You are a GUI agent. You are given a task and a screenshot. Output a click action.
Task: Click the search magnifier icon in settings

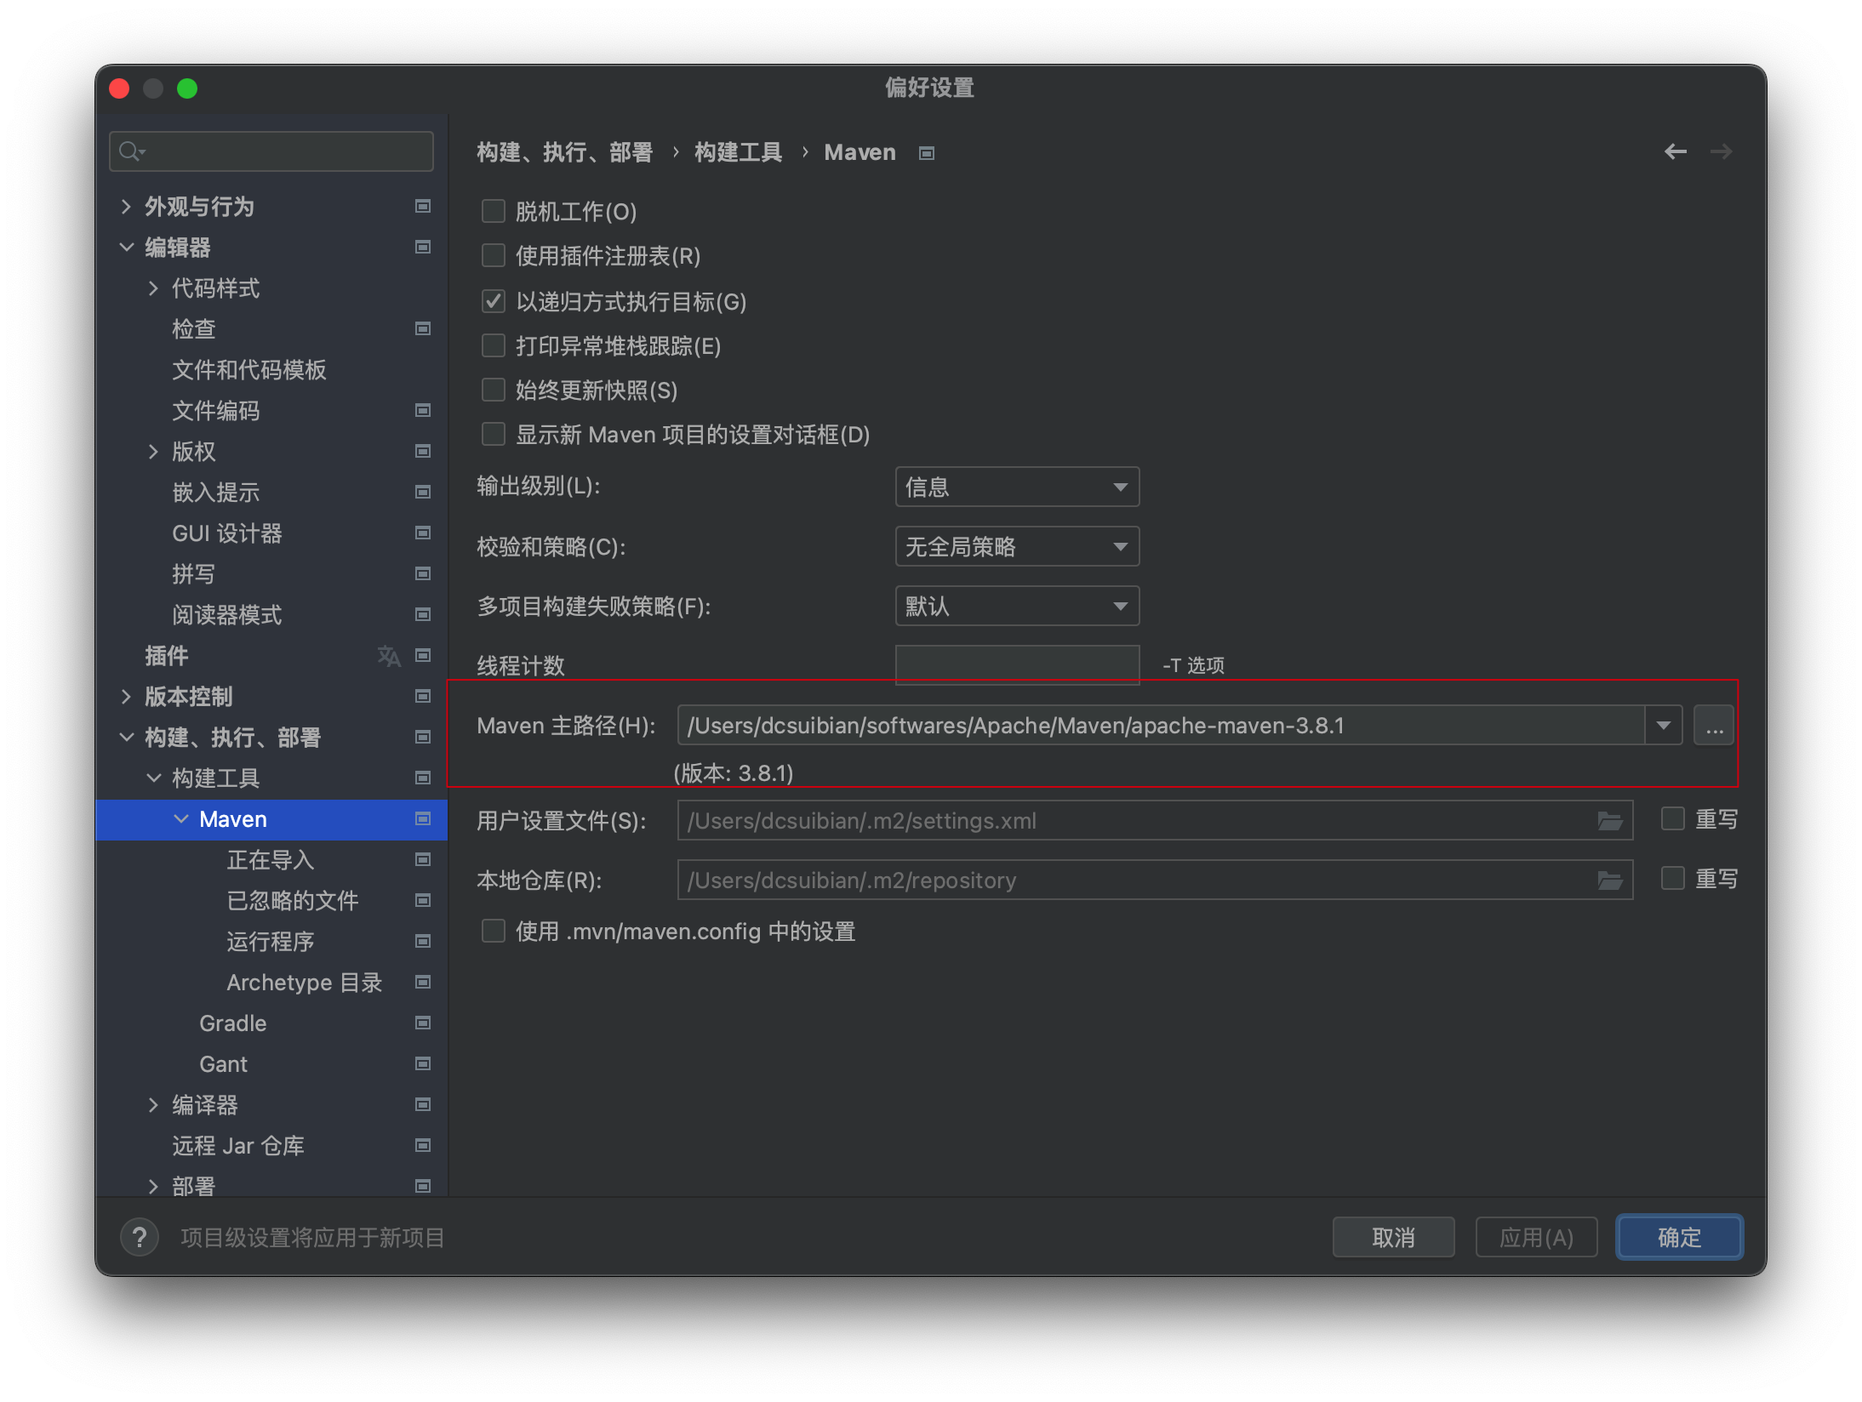tap(131, 151)
